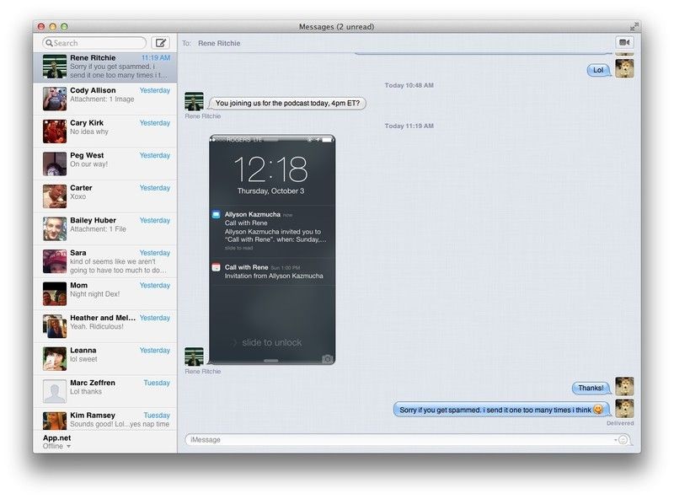Click Rene Ritchie's avatar beside podcast message
Viewport: 674px width, 499px height.
pyautogui.click(x=194, y=101)
